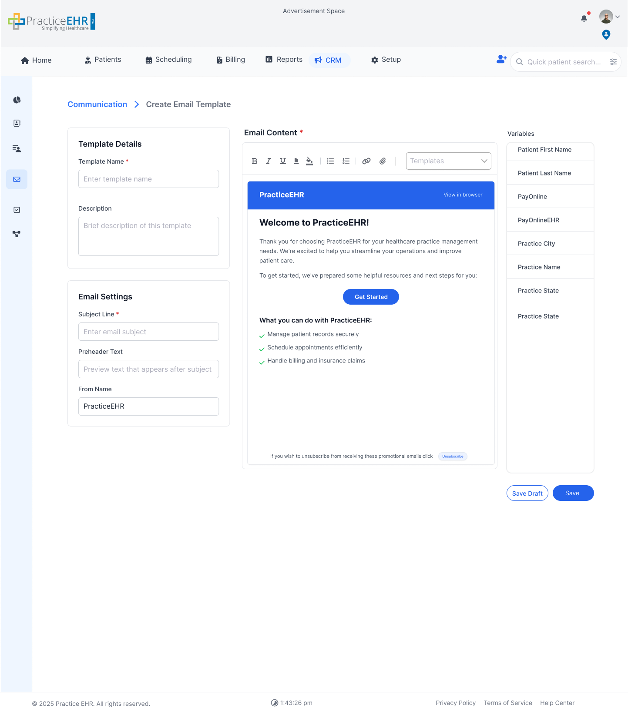Image resolution: width=628 pixels, height=715 pixels.
Task: Open sidebar people list icon
Action: tap(17, 149)
